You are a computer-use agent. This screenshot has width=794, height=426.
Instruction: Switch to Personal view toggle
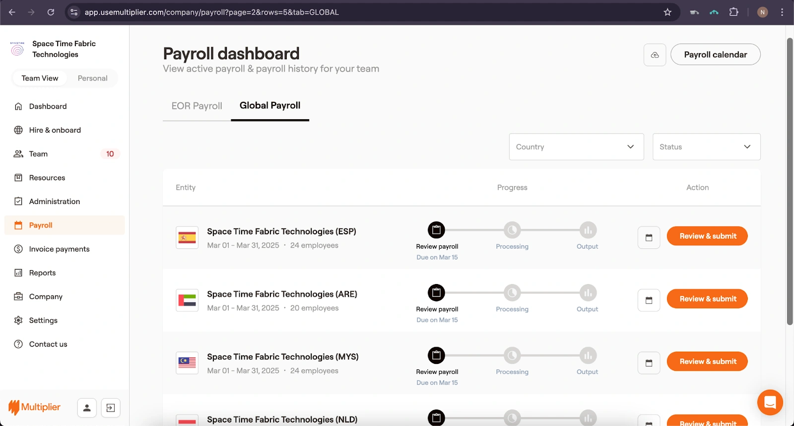pos(92,78)
